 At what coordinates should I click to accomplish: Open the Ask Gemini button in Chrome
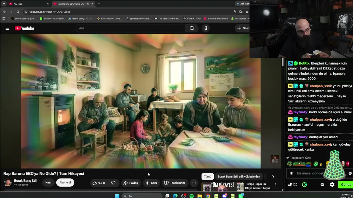[243, 4]
